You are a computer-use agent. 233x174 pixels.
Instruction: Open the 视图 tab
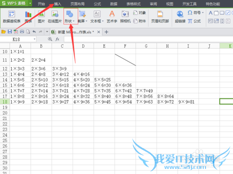170,4
